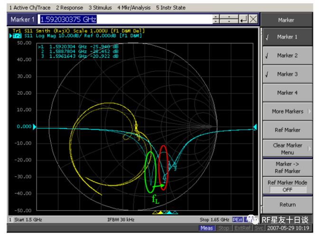Click the Marker softkey menu title
This screenshot has width=319, height=234.
pyautogui.click(x=286, y=20)
